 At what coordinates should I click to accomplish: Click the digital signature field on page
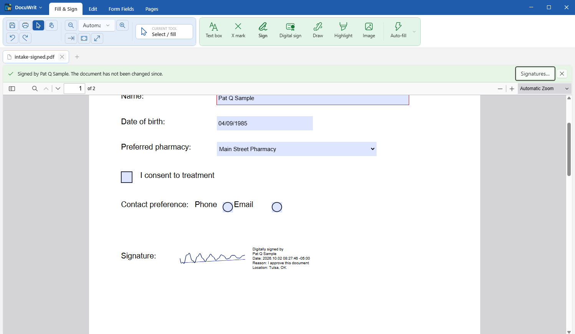click(x=245, y=258)
